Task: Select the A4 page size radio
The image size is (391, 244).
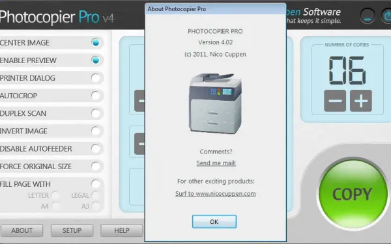Action: tap(55, 206)
